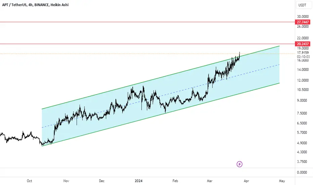The image size is (313, 185).
Task: Click the APT / TetherUS symbol title
Action: (14, 5)
